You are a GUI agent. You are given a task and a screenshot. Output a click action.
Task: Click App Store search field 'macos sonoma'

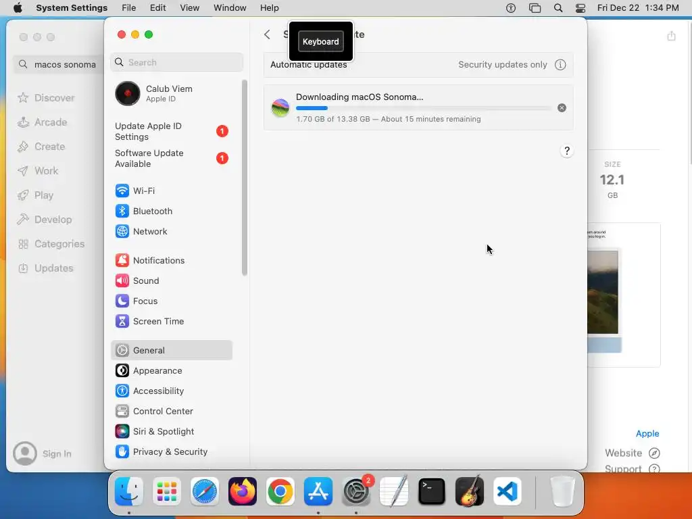[59, 64]
